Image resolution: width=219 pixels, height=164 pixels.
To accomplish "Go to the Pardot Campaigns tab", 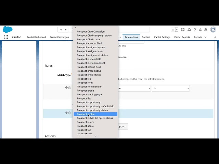I will tap(59, 37).
